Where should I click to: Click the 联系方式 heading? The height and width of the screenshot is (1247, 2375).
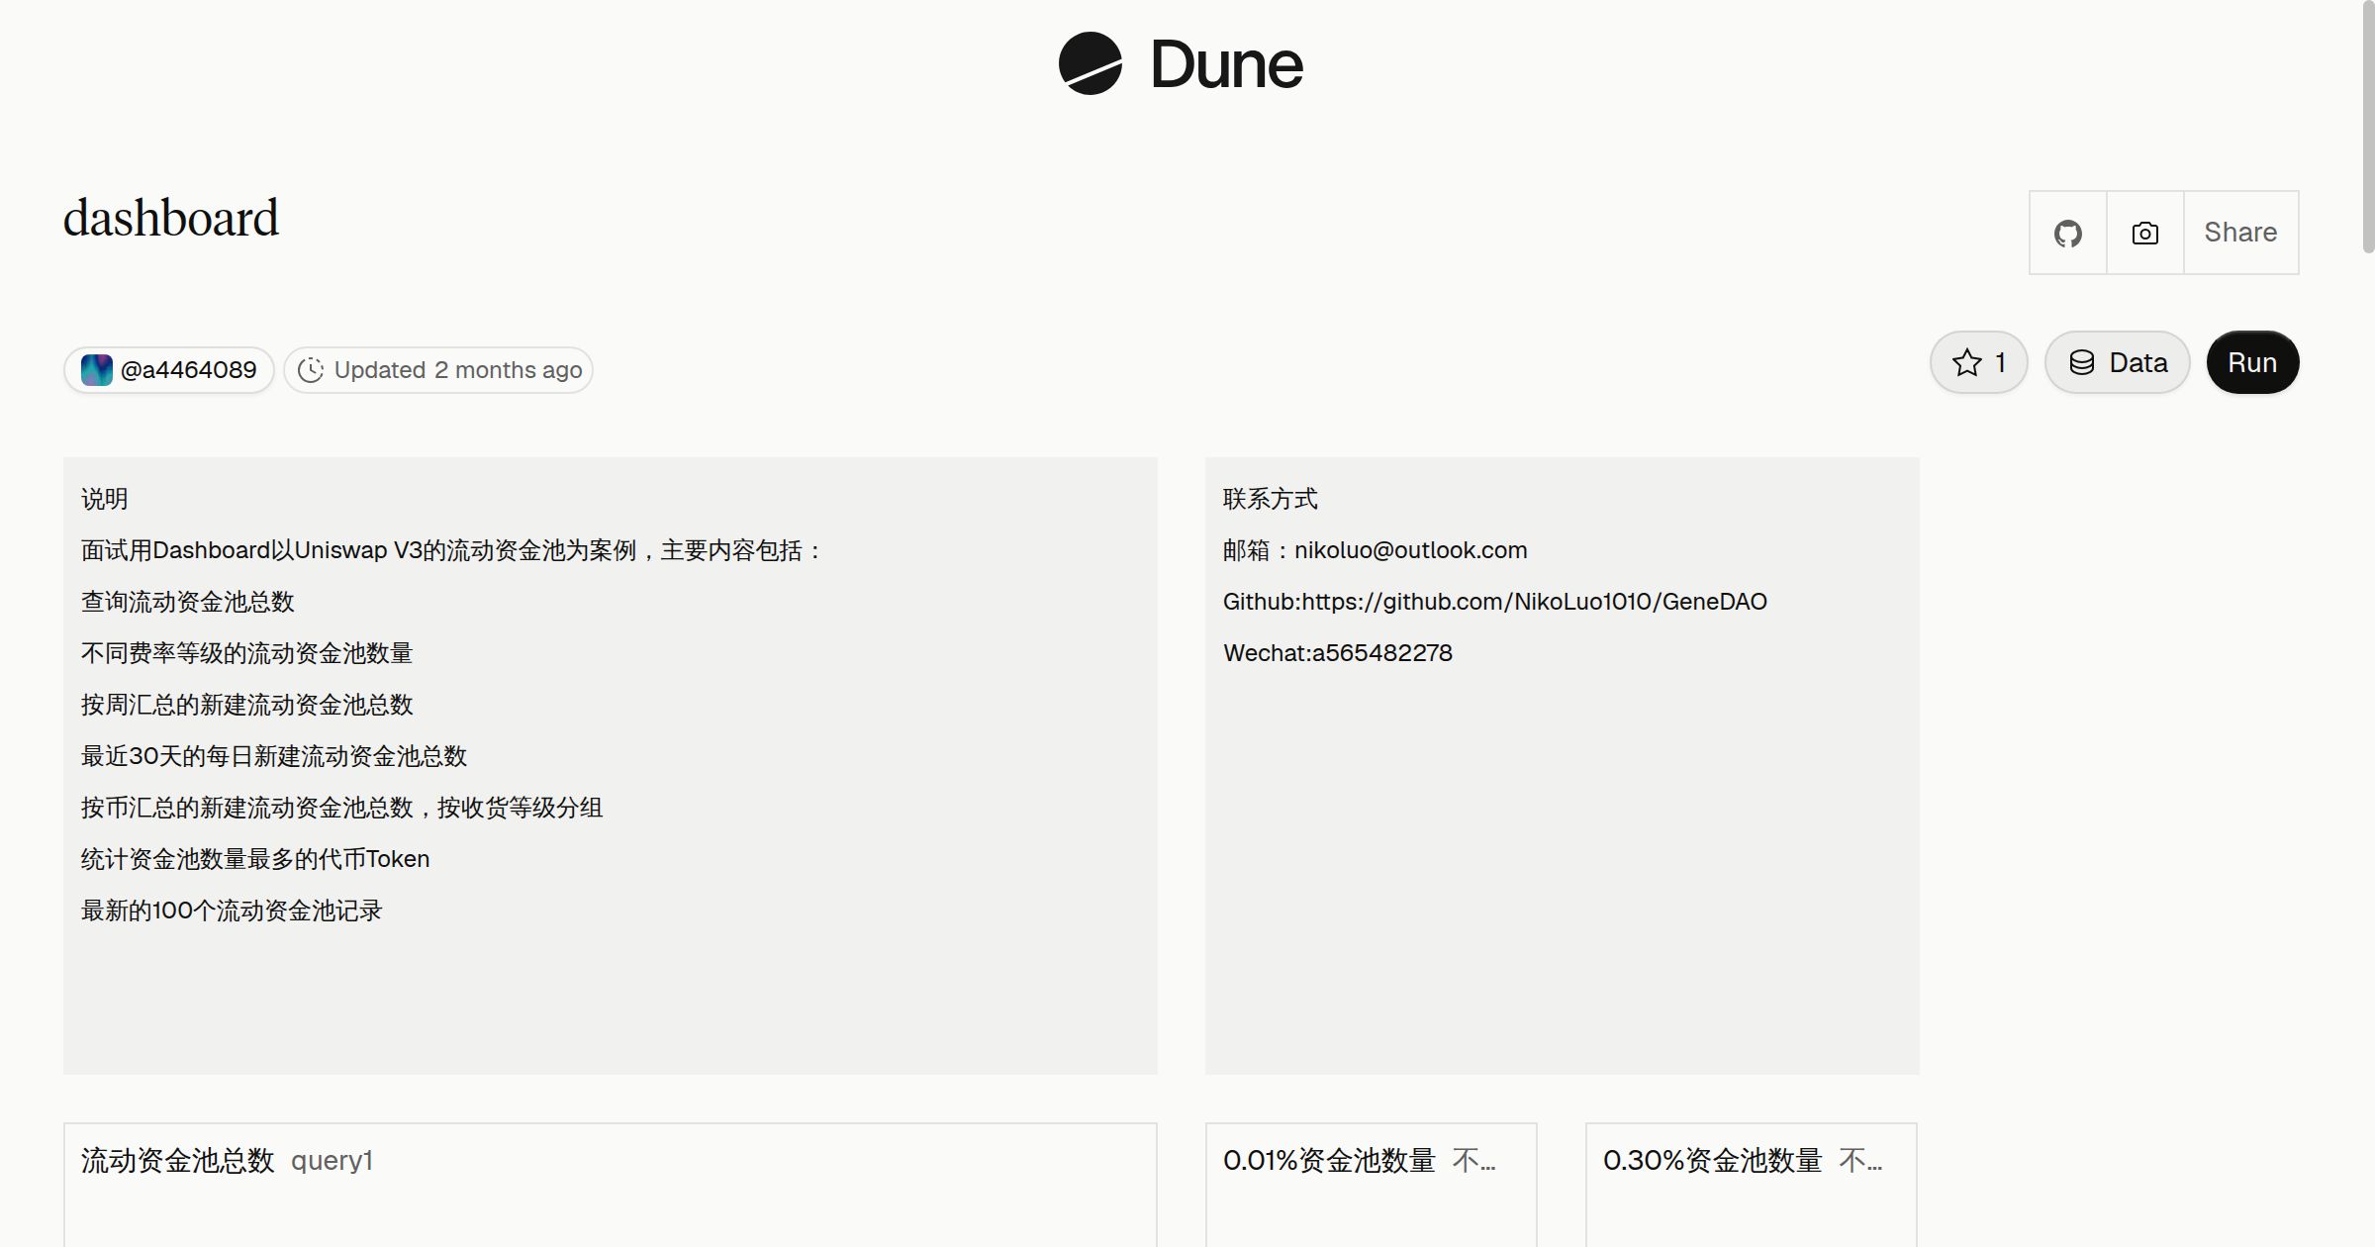tap(1271, 499)
